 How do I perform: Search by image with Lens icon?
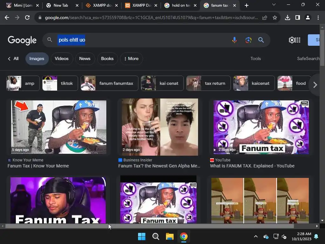click(248, 40)
